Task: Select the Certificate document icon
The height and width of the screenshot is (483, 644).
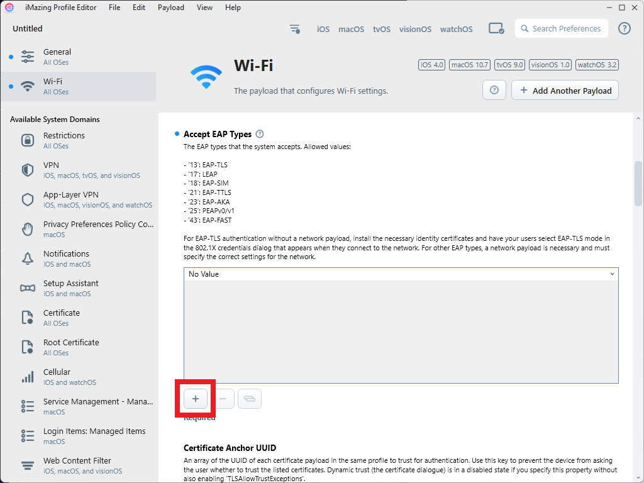Action: click(28, 318)
